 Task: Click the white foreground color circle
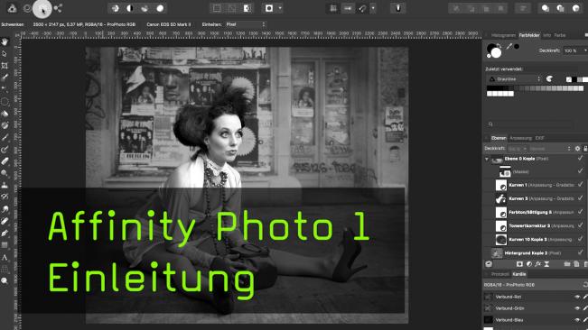(x=496, y=53)
